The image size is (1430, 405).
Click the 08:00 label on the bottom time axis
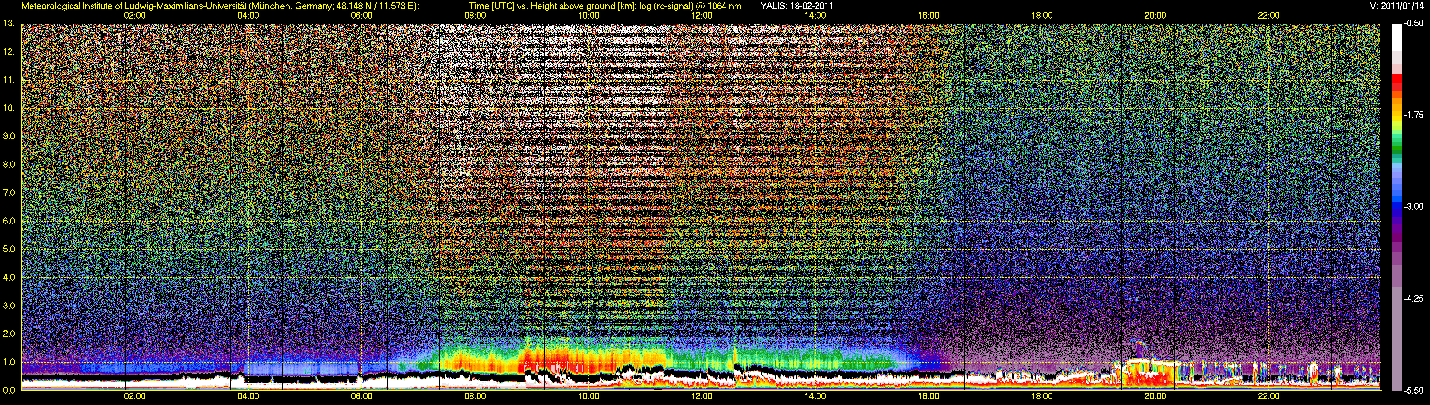(475, 397)
